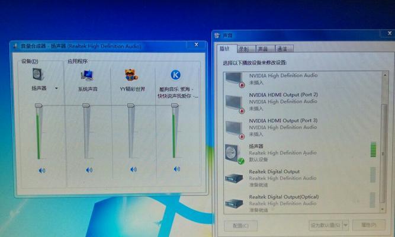Click the 'Realtek Digital Output(Optical)' label

click(x=284, y=197)
